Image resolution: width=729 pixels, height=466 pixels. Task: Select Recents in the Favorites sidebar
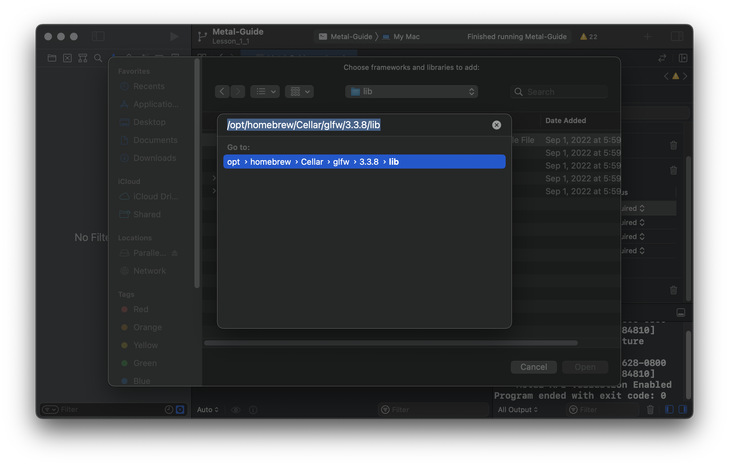[149, 86]
